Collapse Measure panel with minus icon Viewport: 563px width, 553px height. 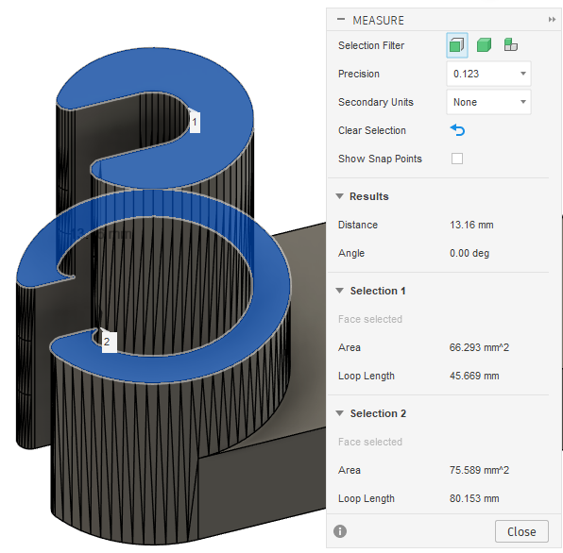click(x=341, y=20)
